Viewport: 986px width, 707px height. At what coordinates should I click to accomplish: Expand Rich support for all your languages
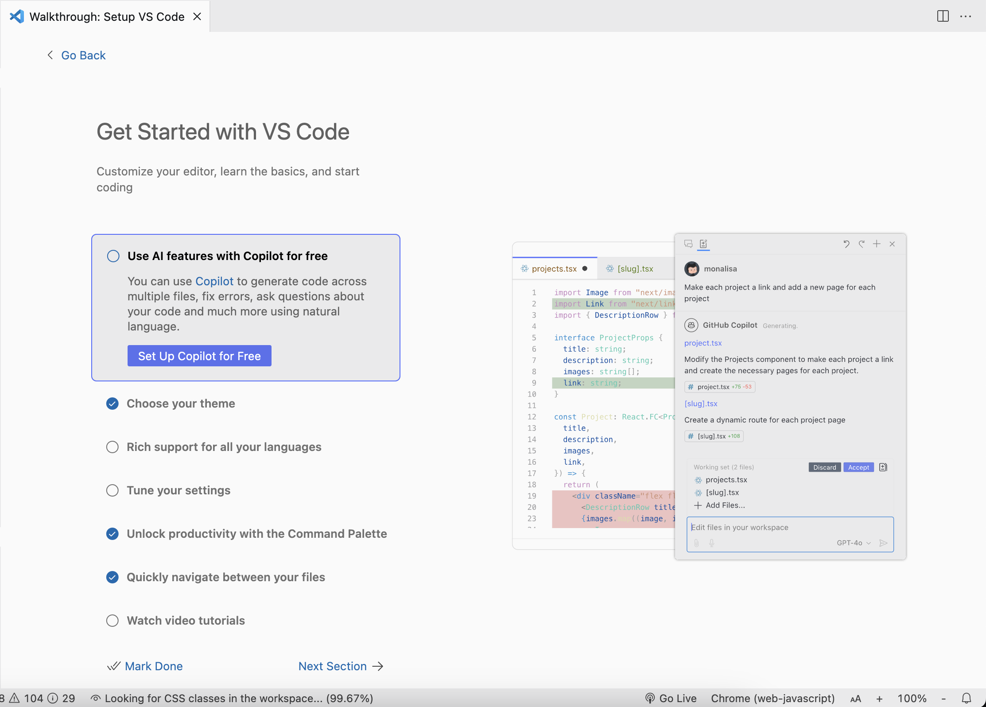(x=224, y=447)
